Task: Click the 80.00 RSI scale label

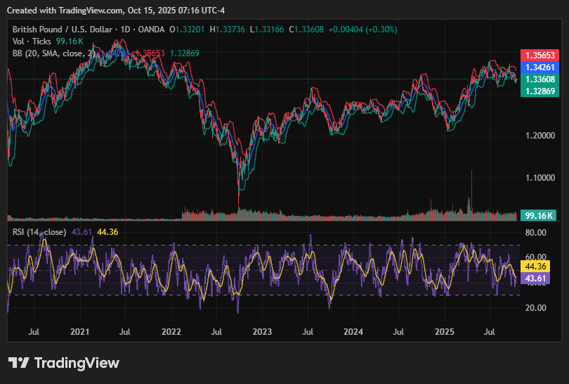Action: click(x=537, y=232)
